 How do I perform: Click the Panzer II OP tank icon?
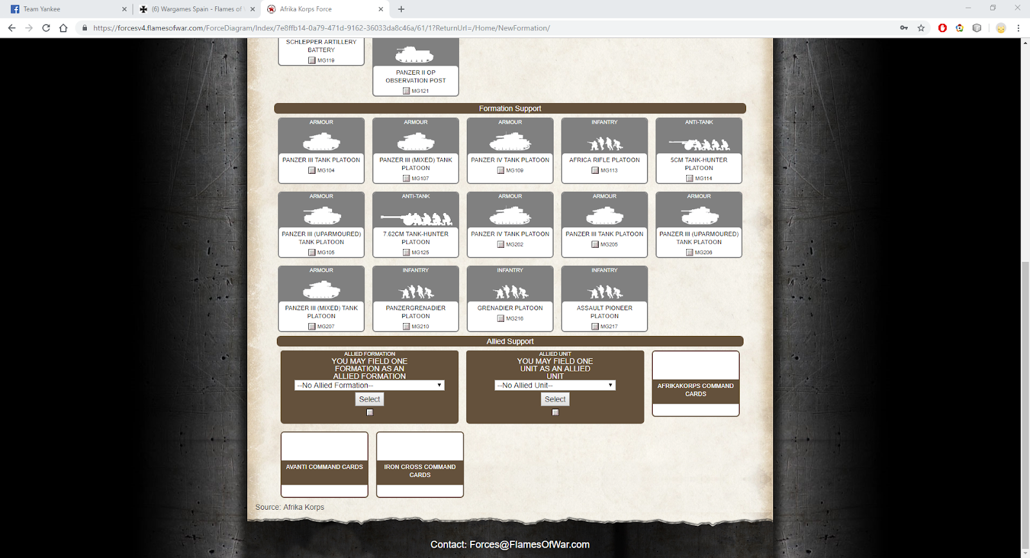pyautogui.click(x=415, y=54)
